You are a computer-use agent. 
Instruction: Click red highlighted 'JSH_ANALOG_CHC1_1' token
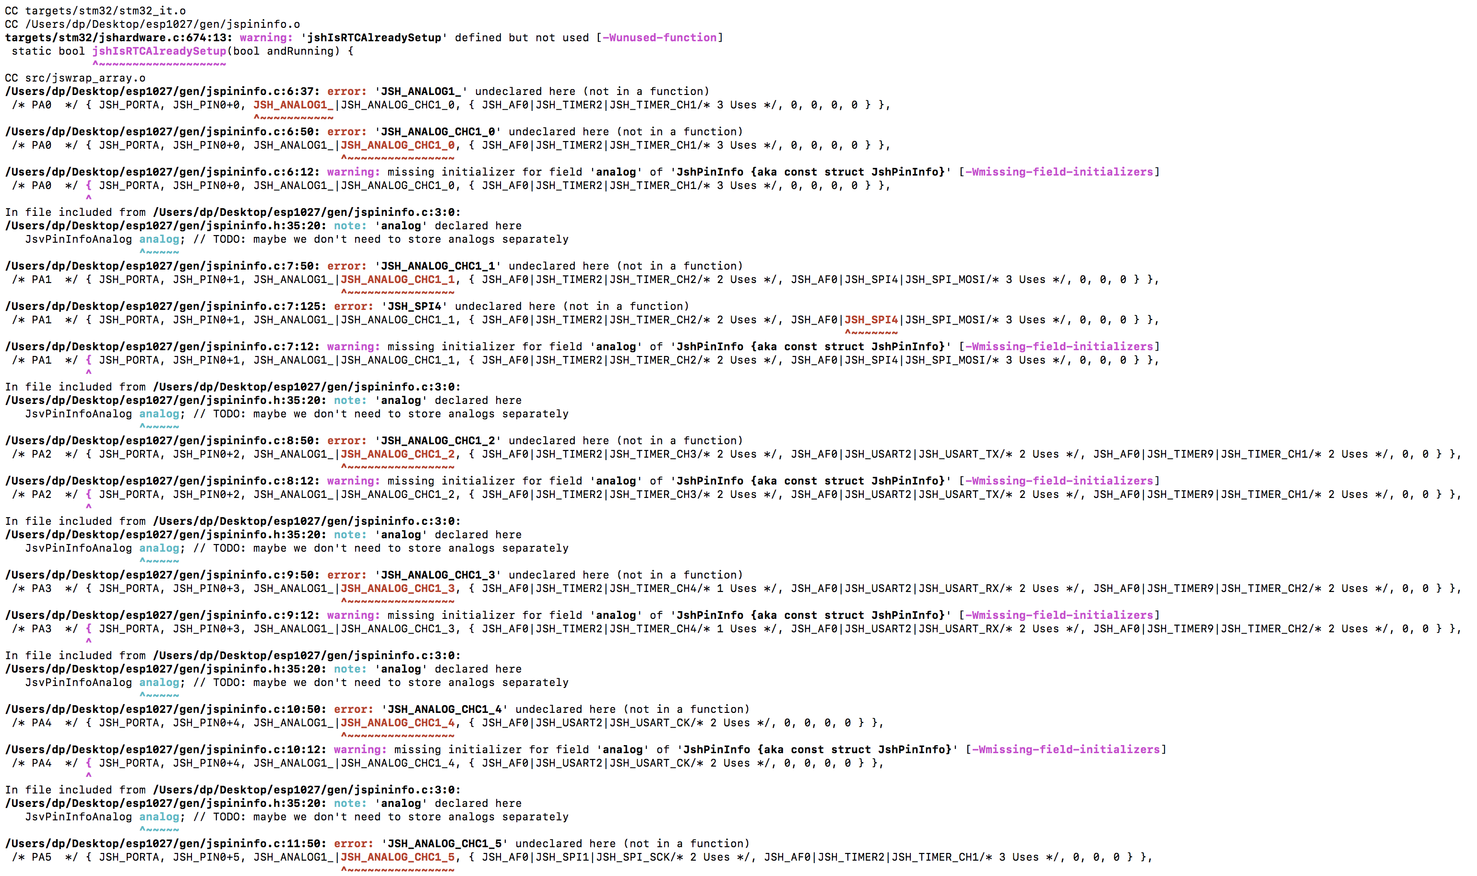click(397, 280)
